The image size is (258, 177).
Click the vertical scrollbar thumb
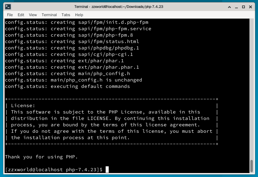pos(251,166)
